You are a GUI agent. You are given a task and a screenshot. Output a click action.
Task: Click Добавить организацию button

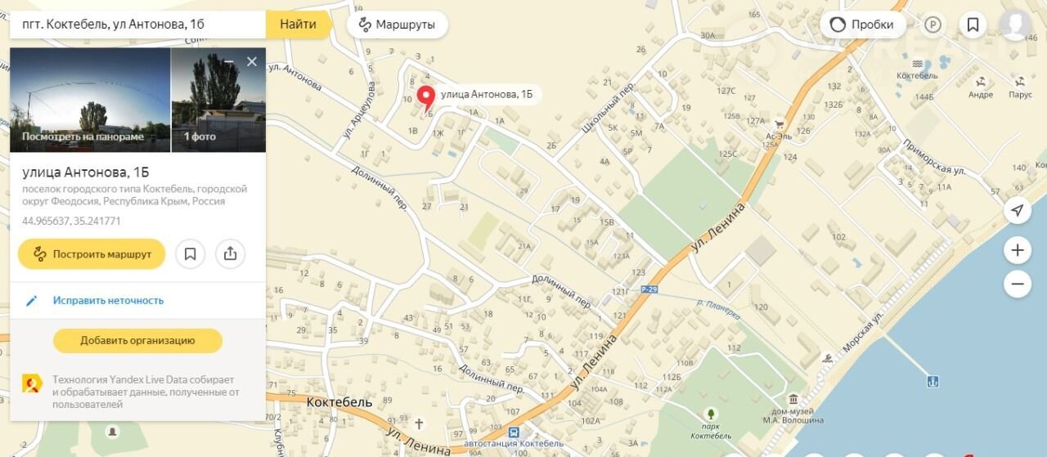(137, 341)
